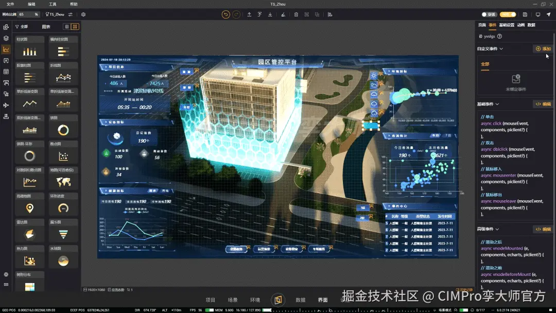The height and width of the screenshot is (313, 556).
Task: Click the save disk icon at top right
Action: click(525, 14)
